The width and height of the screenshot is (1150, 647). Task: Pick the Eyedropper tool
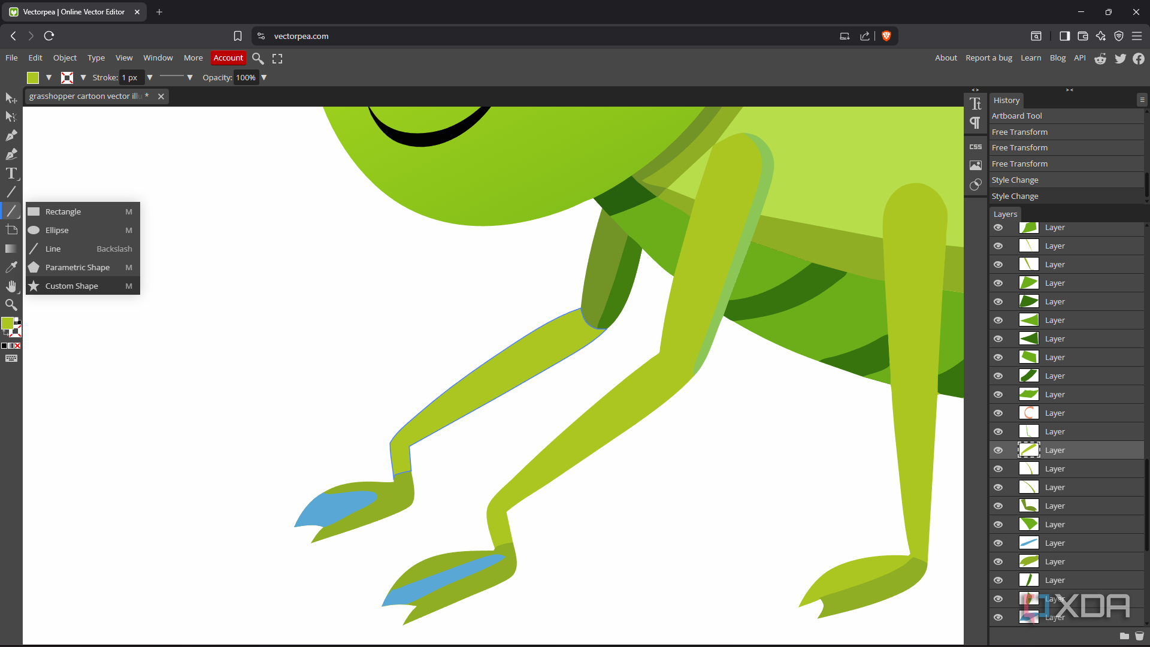pyautogui.click(x=11, y=267)
